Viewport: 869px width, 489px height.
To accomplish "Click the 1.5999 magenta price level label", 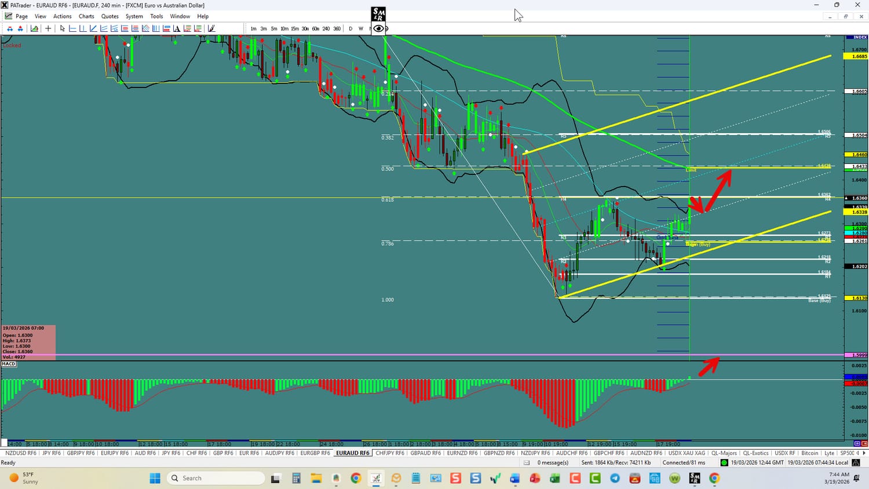I will point(856,355).
